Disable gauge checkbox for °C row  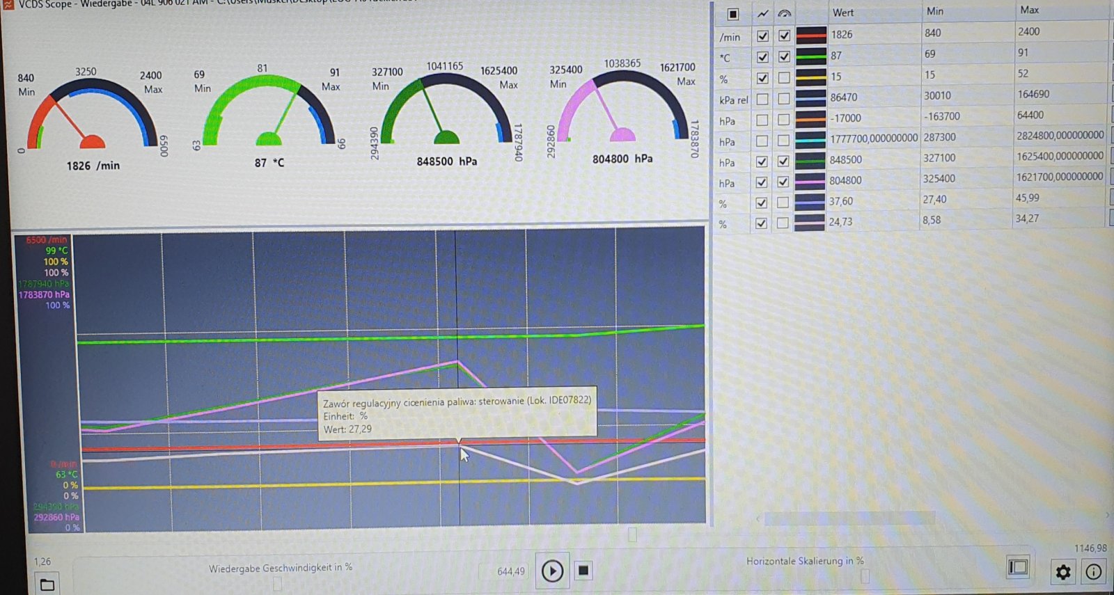[784, 56]
